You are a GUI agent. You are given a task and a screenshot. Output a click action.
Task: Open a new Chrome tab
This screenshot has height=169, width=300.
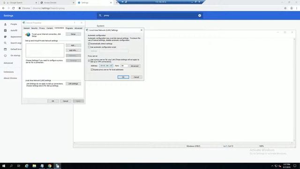tap(117, 3)
